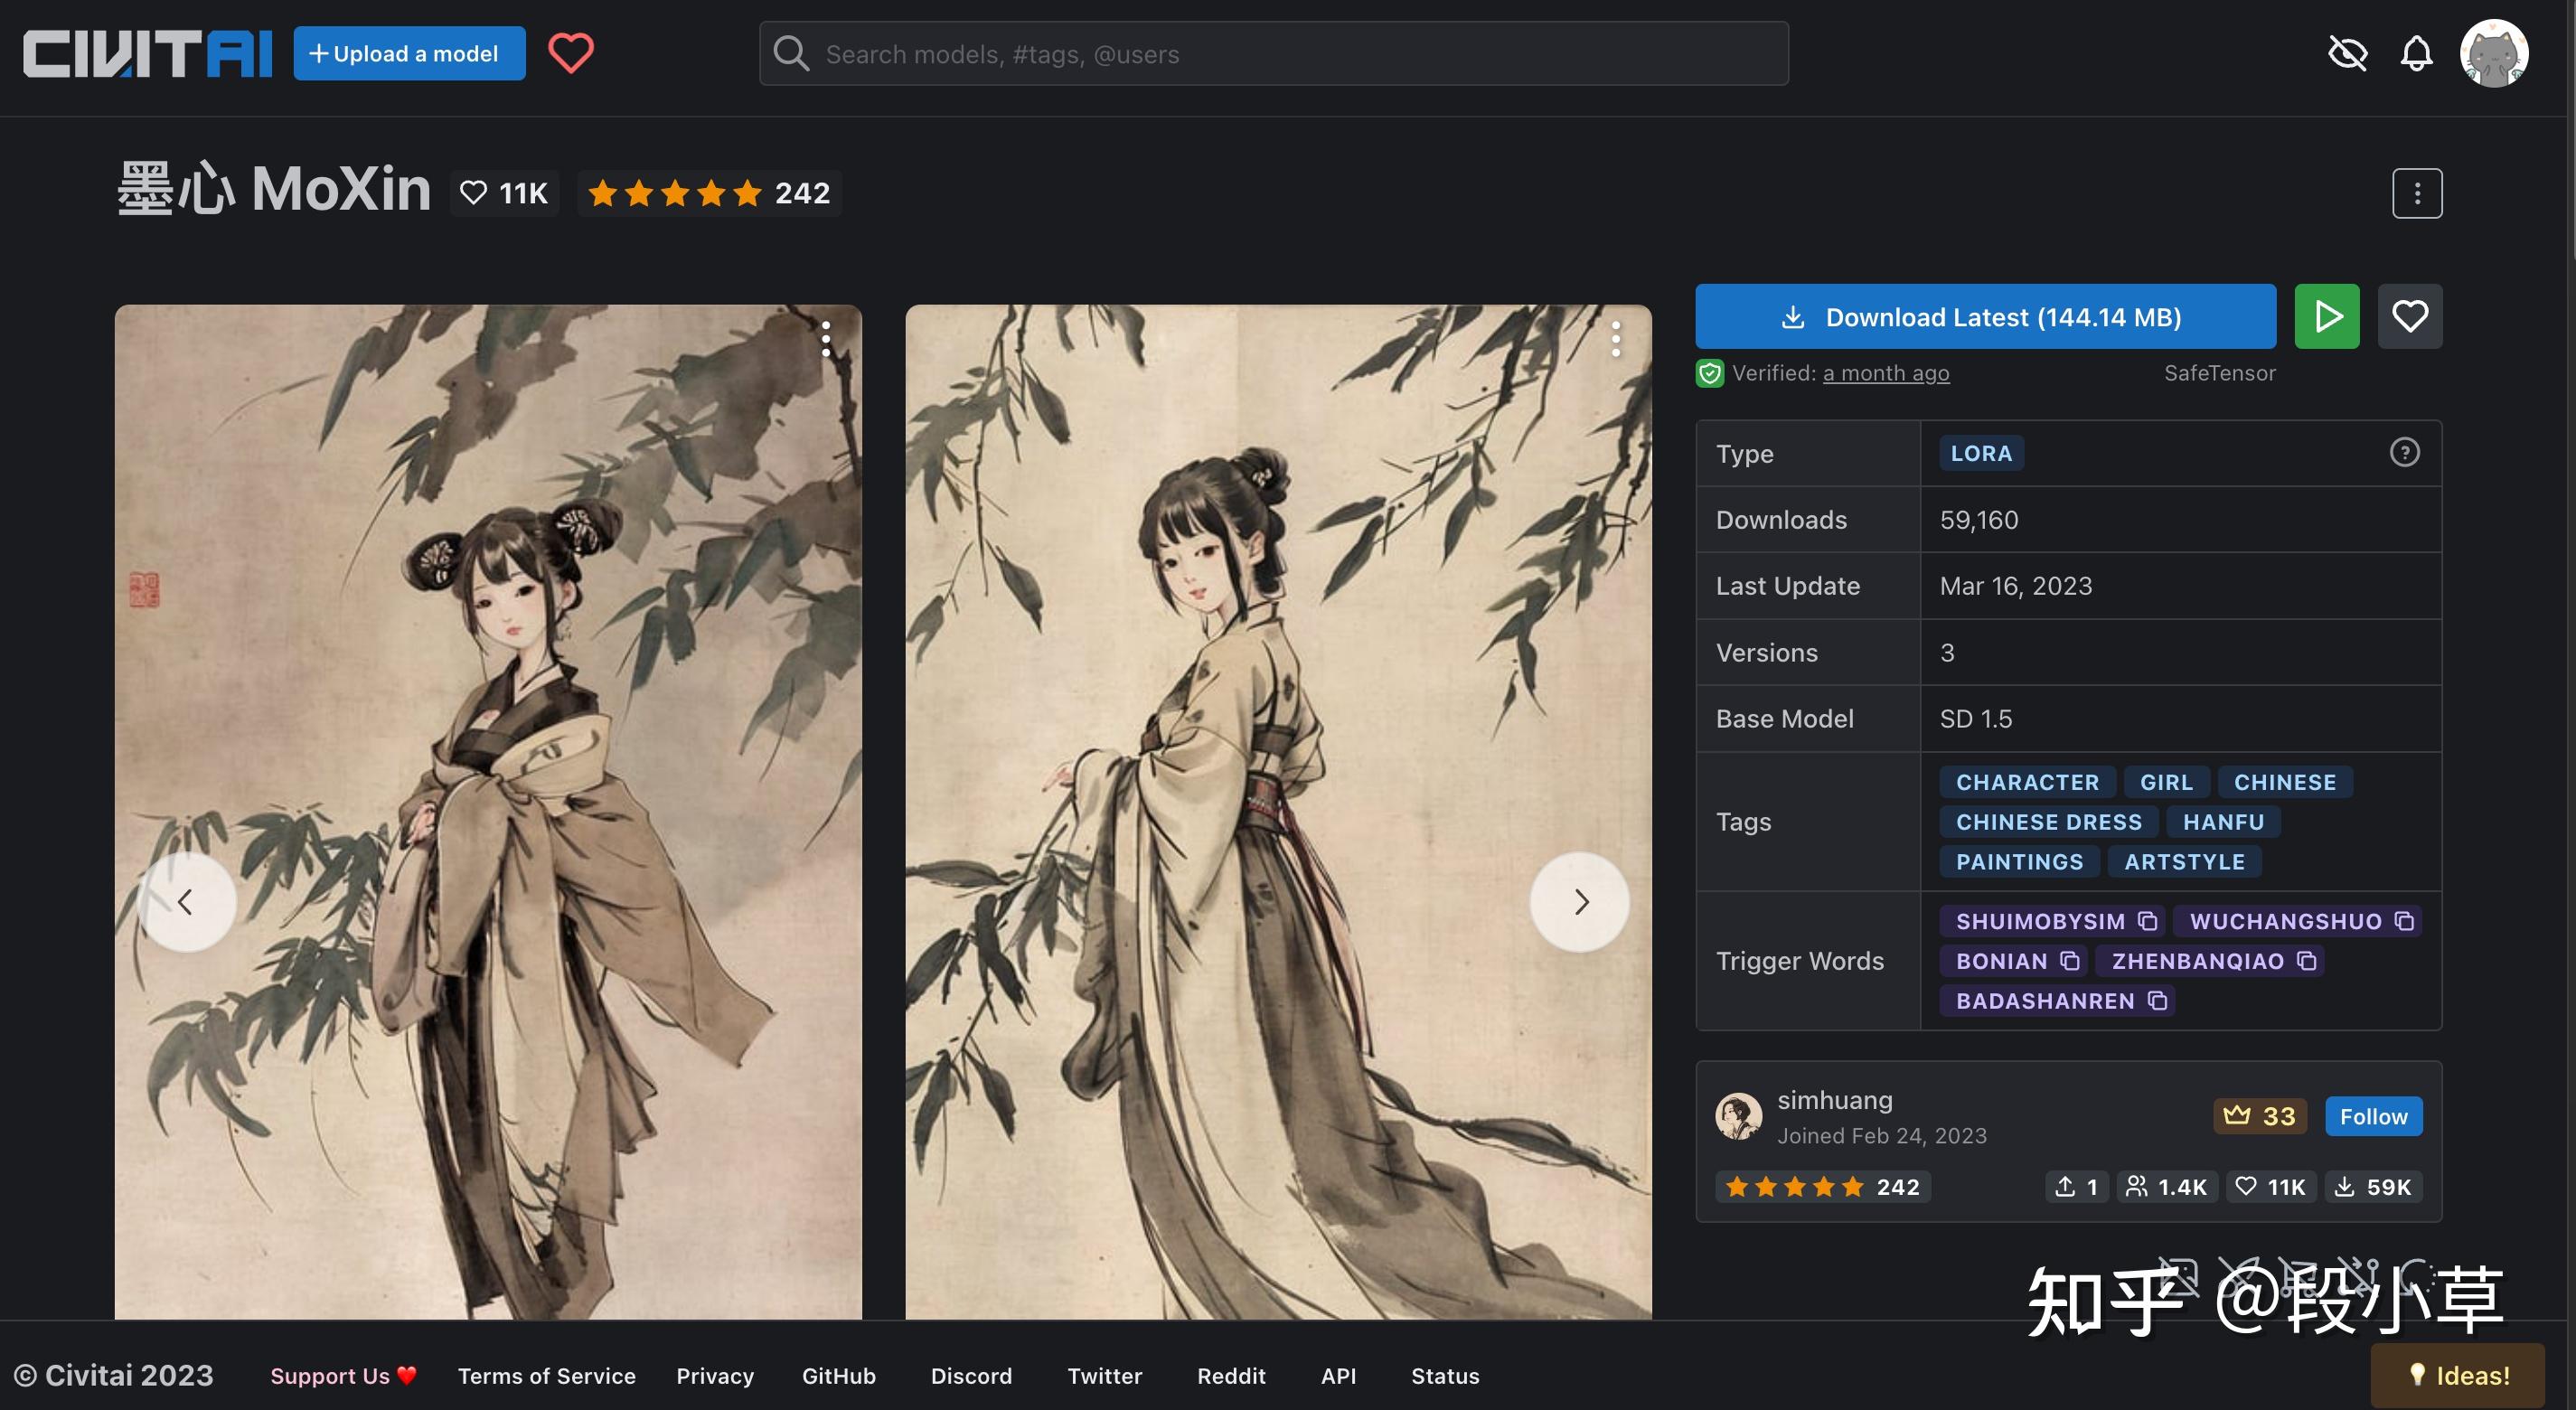Open the three-dot model options menu

coord(2417,193)
